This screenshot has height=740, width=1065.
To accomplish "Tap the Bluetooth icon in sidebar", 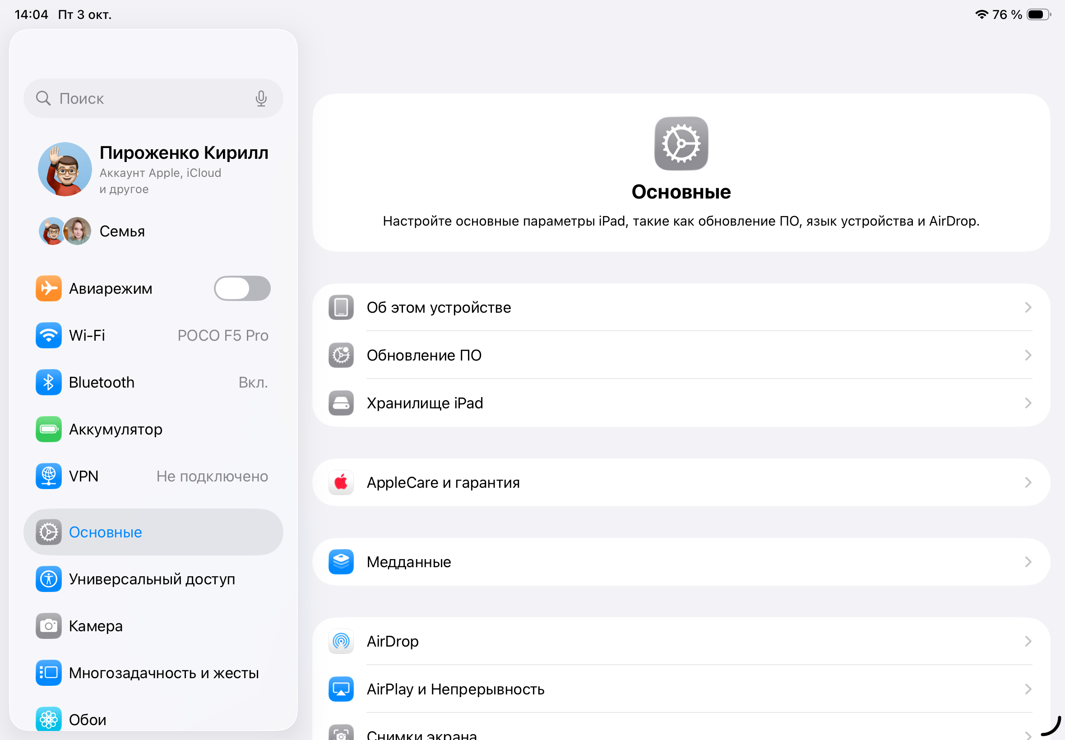I will coord(49,382).
